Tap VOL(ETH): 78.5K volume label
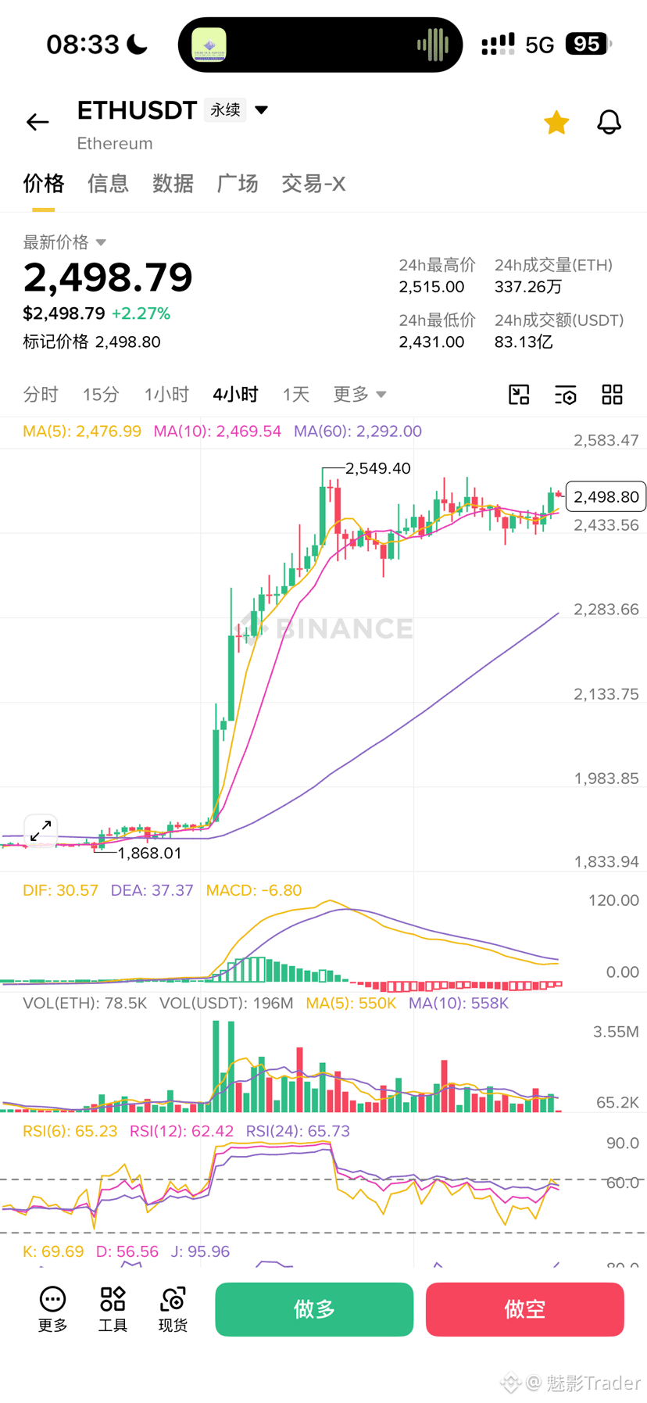 click(x=85, y=1003)
